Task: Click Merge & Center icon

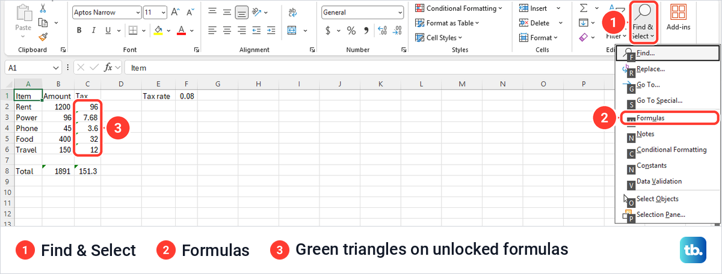Action: click(292, 31)
